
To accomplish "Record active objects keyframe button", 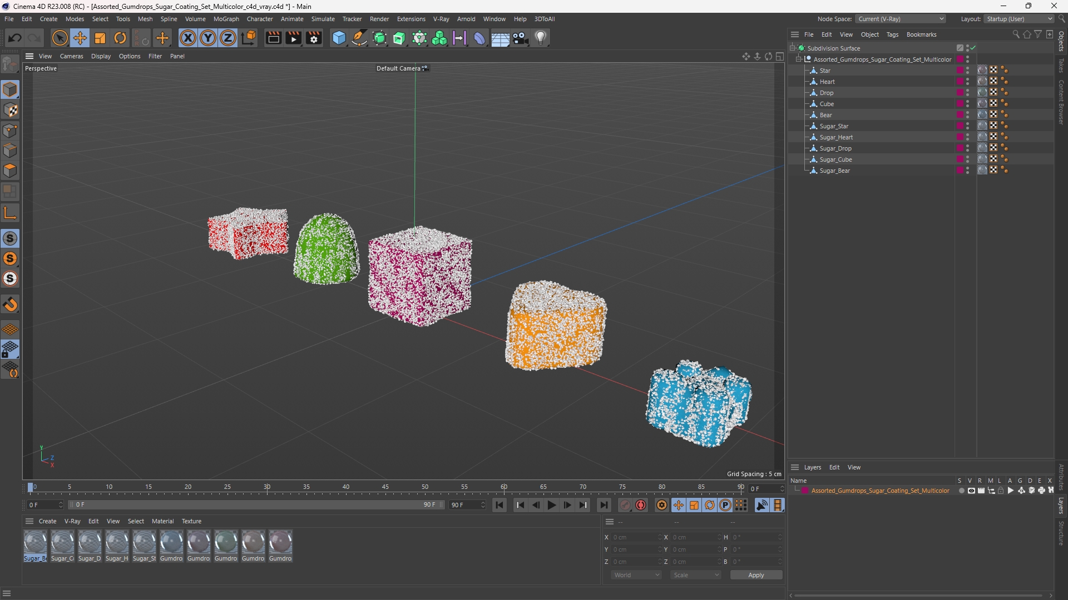I will [625, 505].
